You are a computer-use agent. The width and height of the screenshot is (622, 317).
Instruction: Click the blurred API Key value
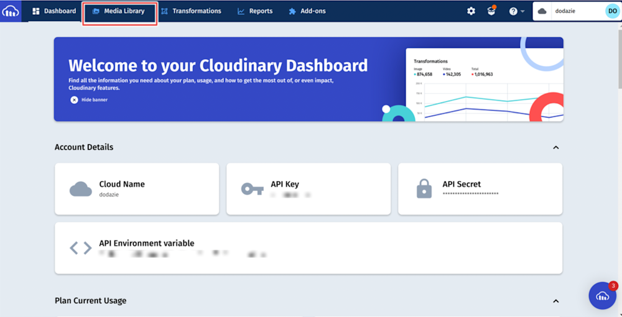(x=290, y=195)
